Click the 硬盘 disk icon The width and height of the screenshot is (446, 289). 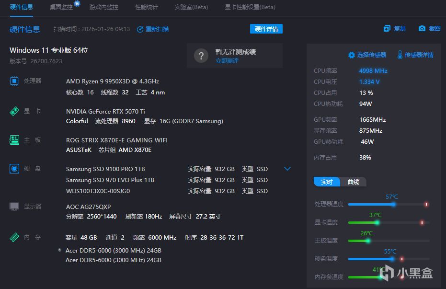[x=14, y=169]
